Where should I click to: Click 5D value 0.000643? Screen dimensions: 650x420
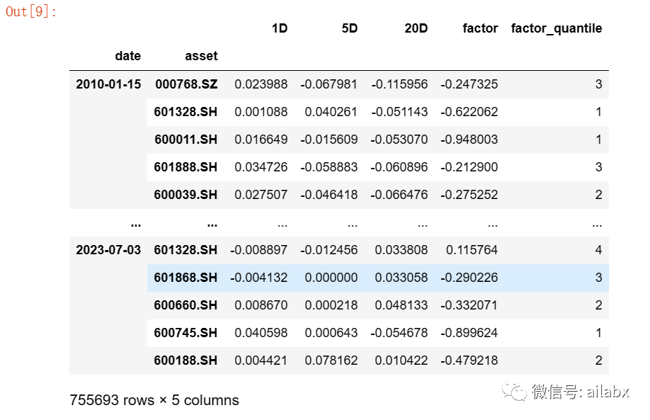pos(331,333)
